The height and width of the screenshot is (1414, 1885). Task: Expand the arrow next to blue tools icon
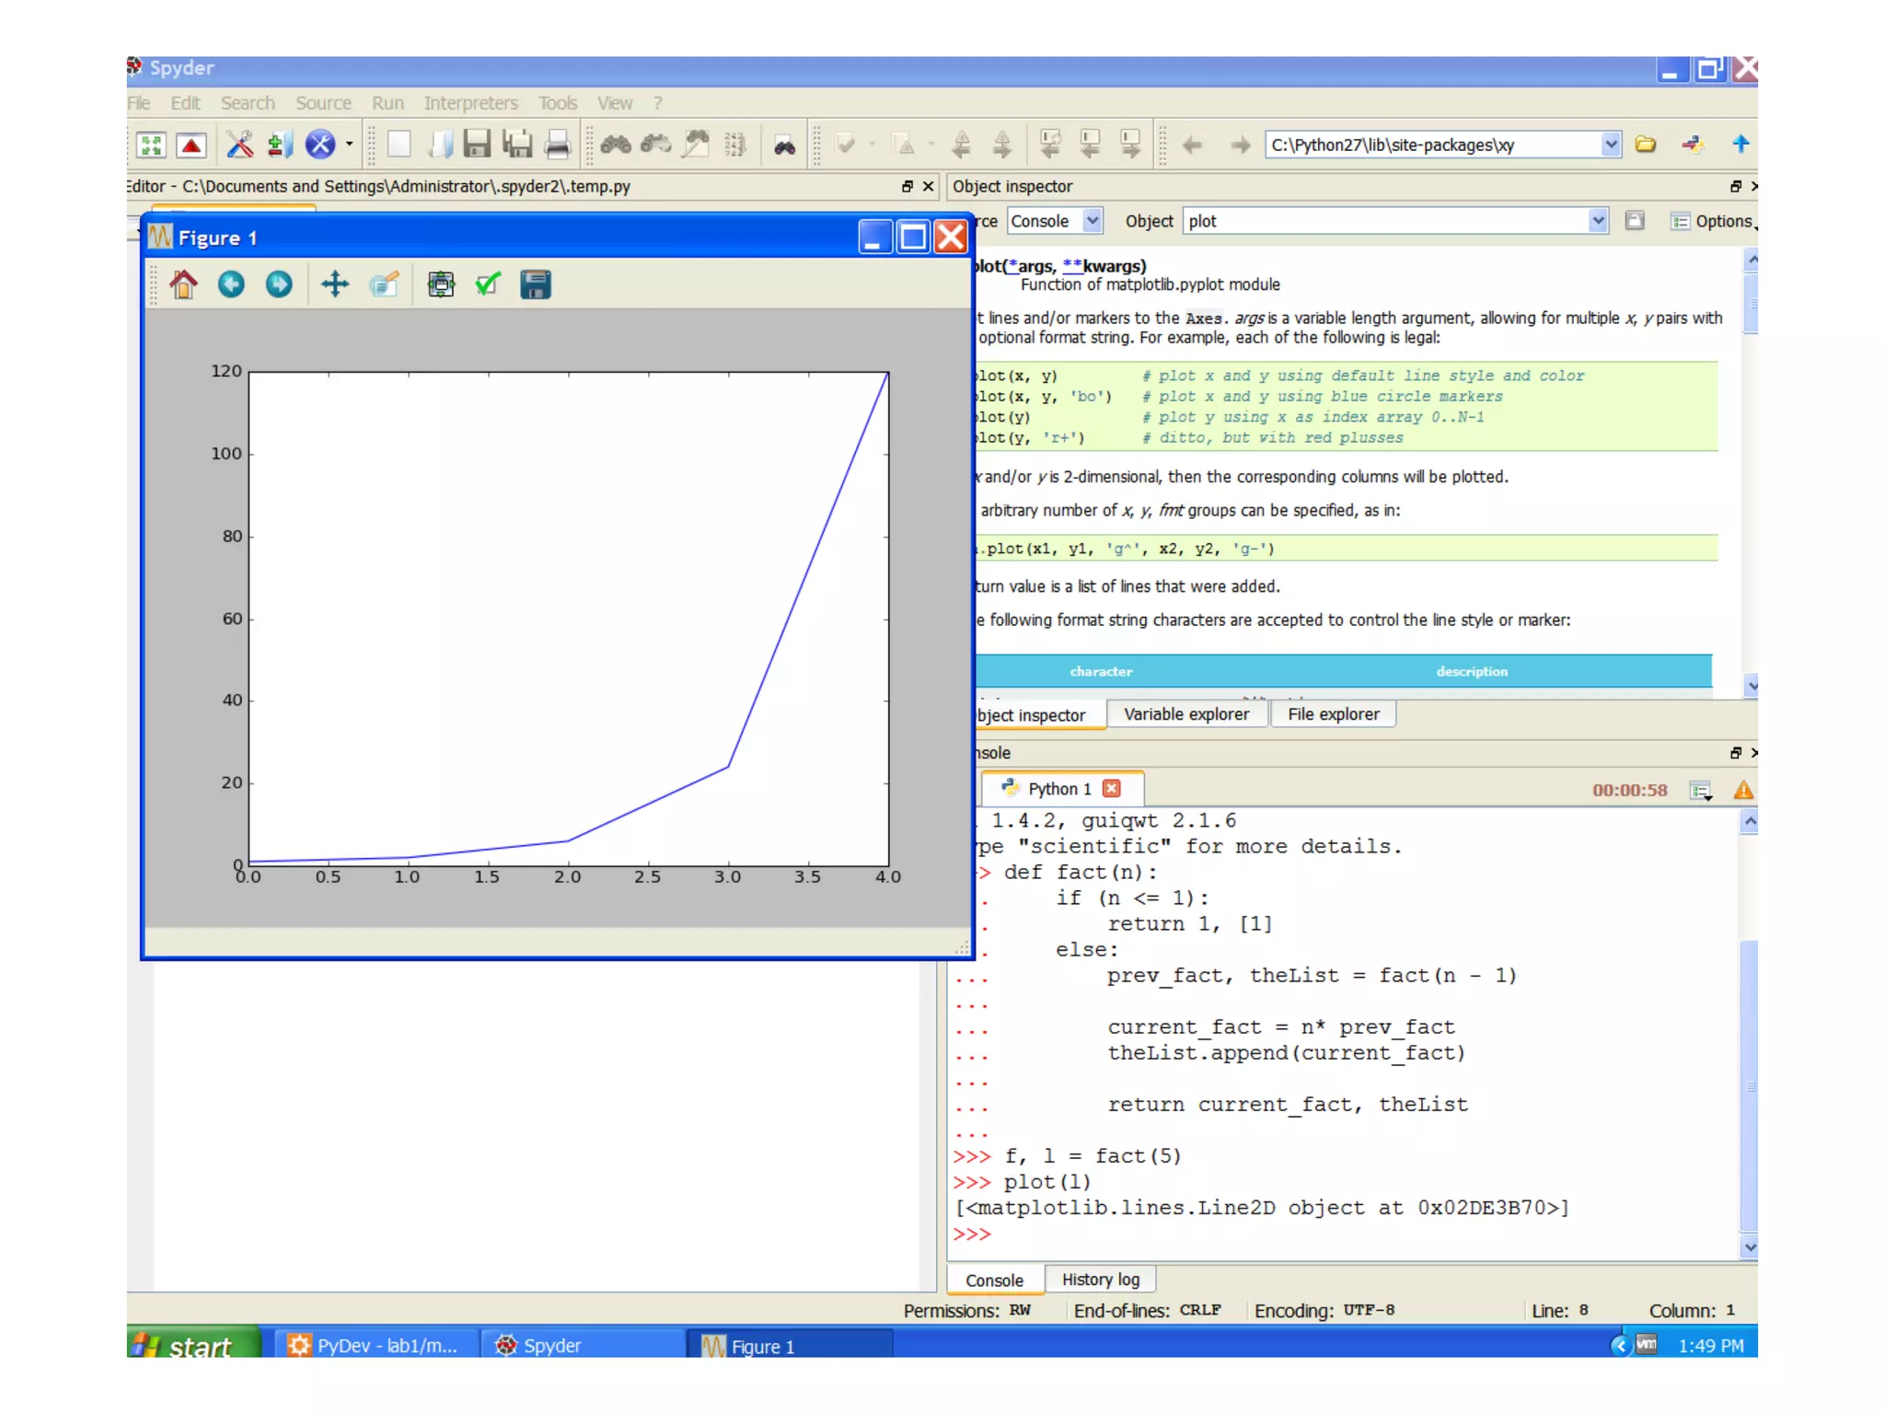[350, 145]
